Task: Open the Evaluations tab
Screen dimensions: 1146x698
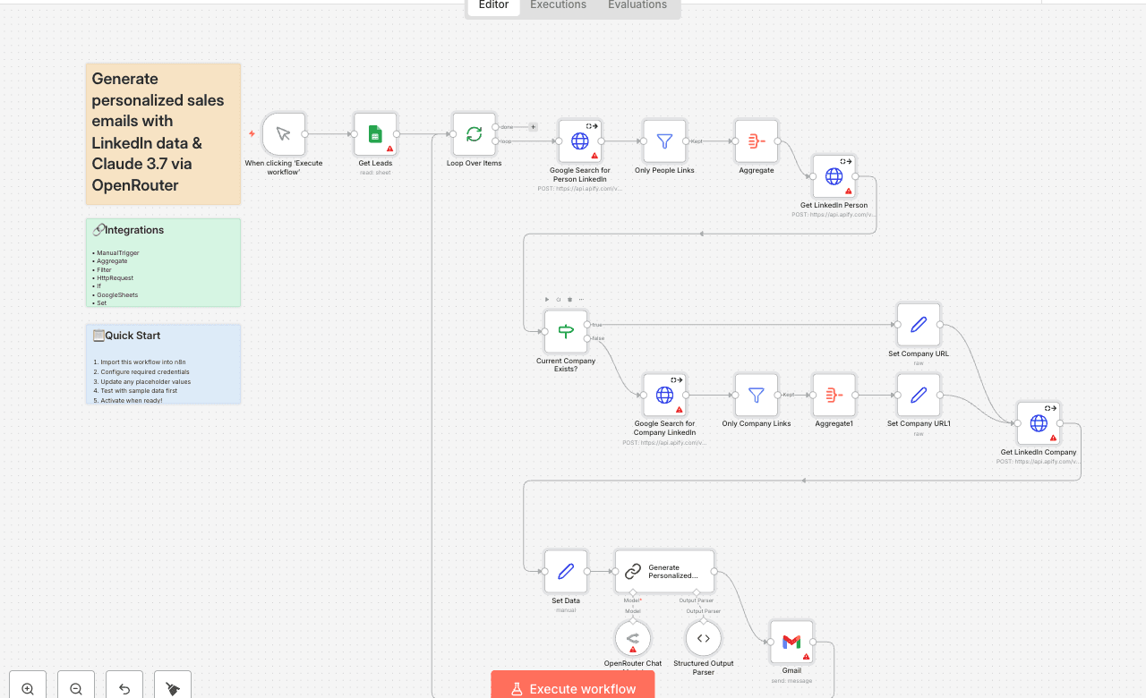Action: point(637,5)
